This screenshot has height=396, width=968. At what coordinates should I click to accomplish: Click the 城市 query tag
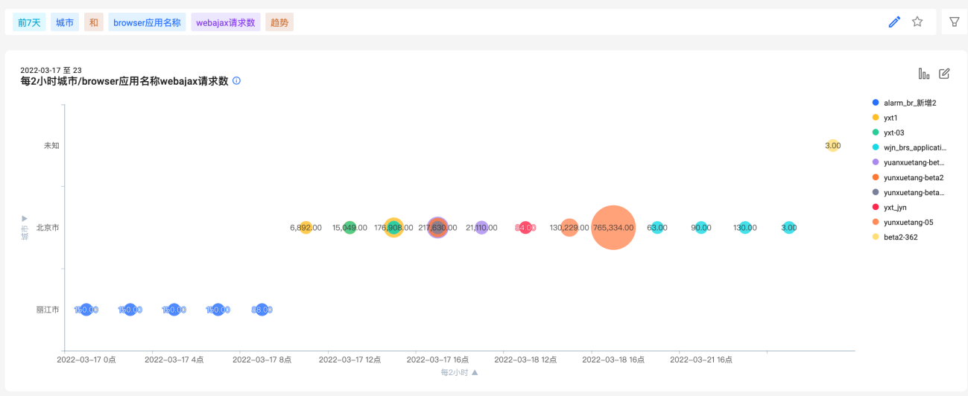click(65, 22)
